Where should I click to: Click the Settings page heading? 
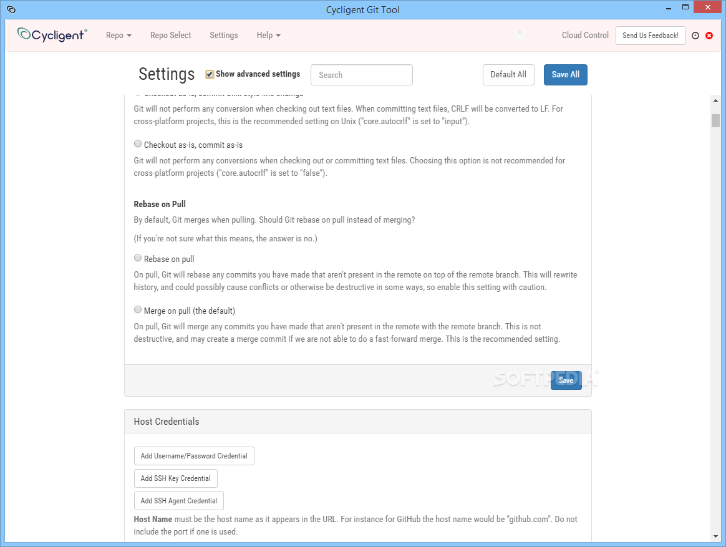167,74
